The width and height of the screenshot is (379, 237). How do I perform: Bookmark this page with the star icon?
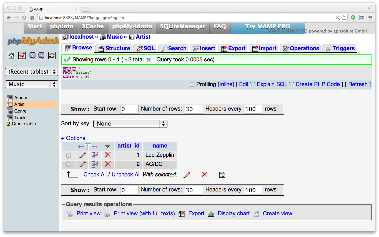pos(344,18)
